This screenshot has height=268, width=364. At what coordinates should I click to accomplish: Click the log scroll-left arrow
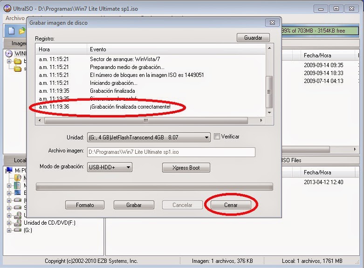click(x=40, y=120)
